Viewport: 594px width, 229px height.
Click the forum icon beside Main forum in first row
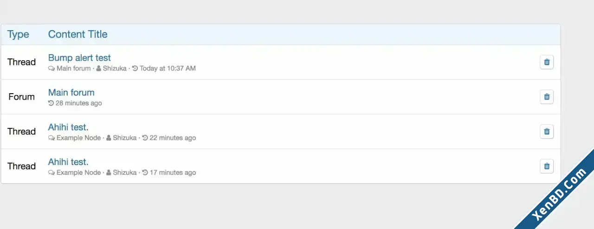(x=52, y=69)
